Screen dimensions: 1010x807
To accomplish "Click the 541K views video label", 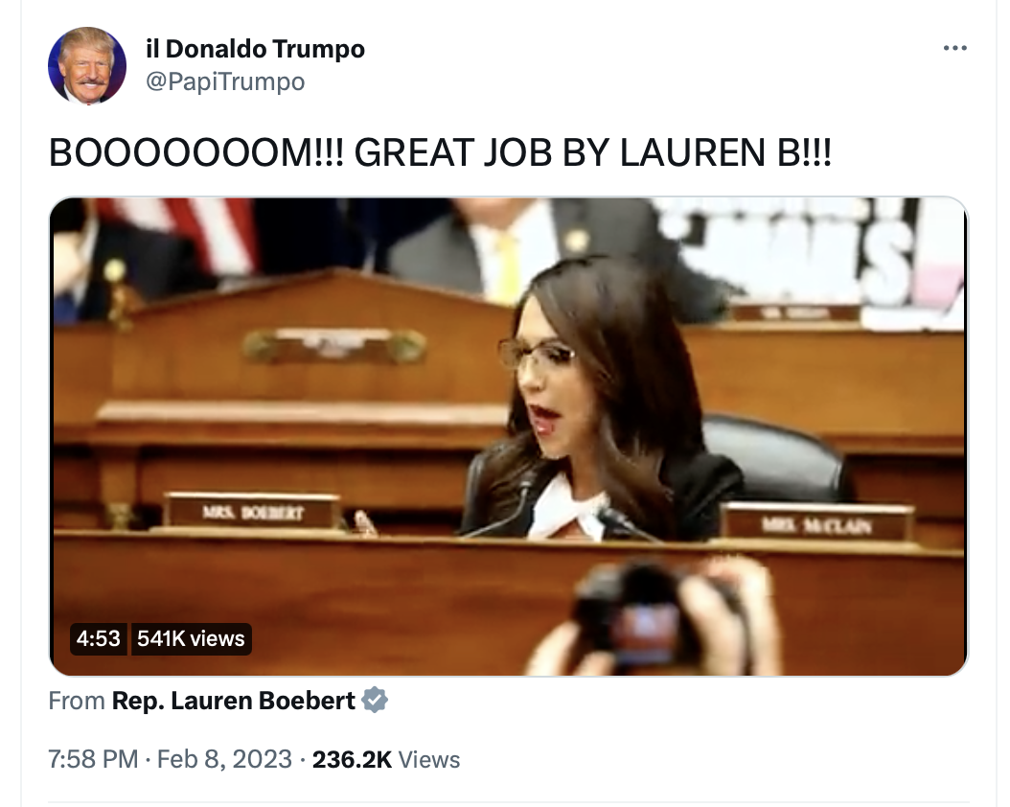I will [x=191, y=638].
